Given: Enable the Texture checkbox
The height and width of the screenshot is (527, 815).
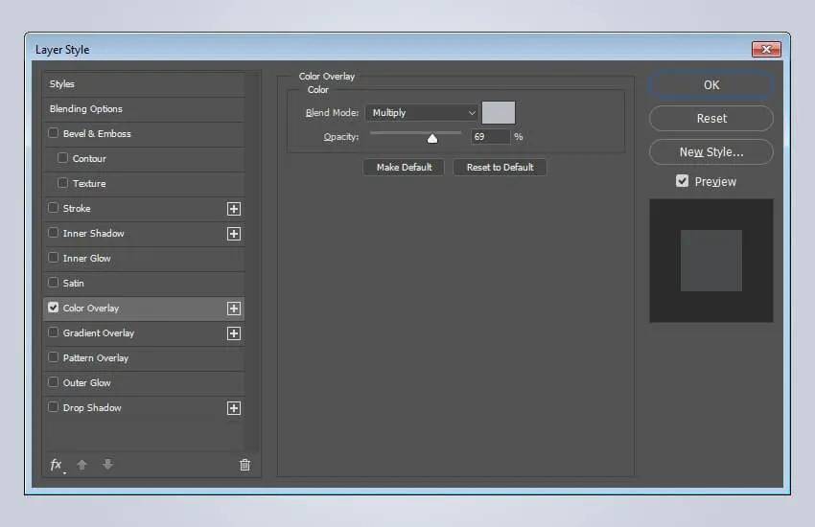Looking at the screenshot, I should point(63,183).
